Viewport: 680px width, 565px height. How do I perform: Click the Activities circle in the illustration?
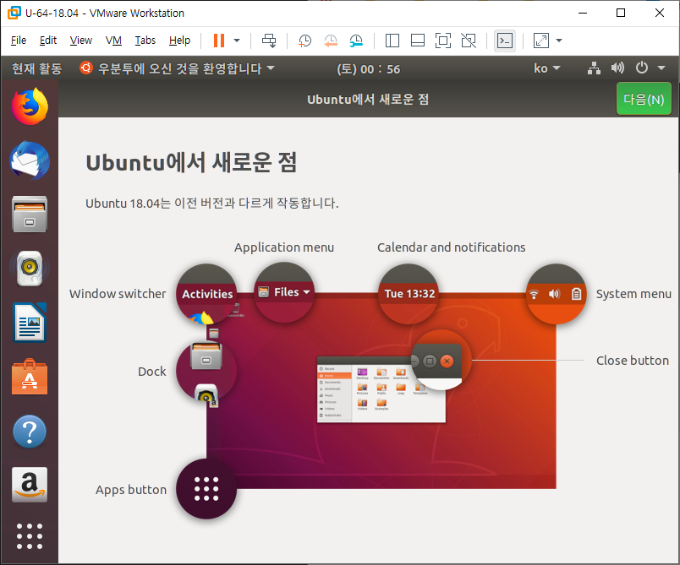pos(206,294)
